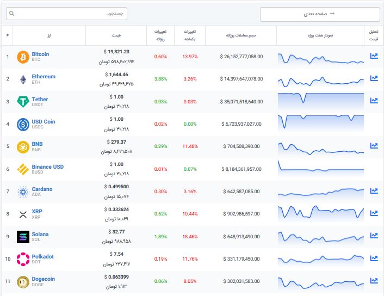Click Tether volume $ 35,071,518,640.00
This screenshot has height=296, width=384.
(x=241, y=102)
